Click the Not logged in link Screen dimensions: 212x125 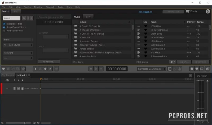click(145, 12)
